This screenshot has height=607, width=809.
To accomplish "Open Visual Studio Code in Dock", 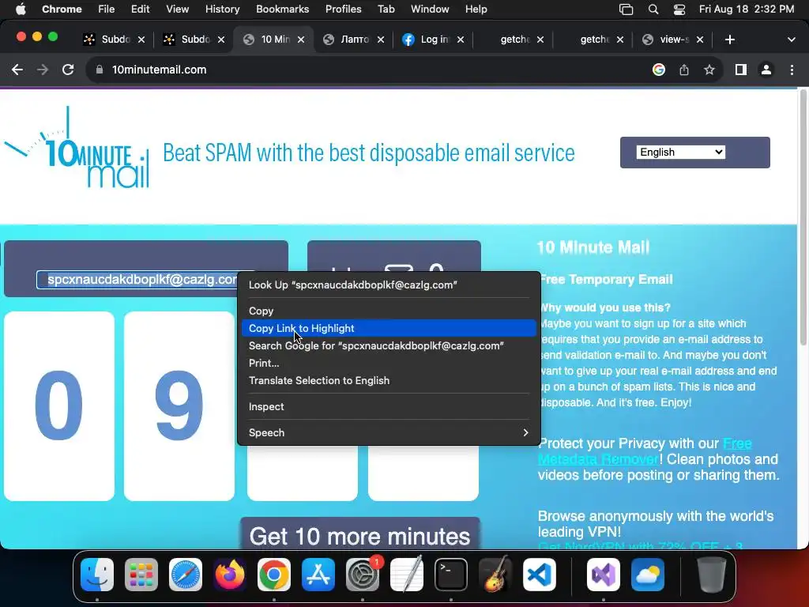I will 540,575.
